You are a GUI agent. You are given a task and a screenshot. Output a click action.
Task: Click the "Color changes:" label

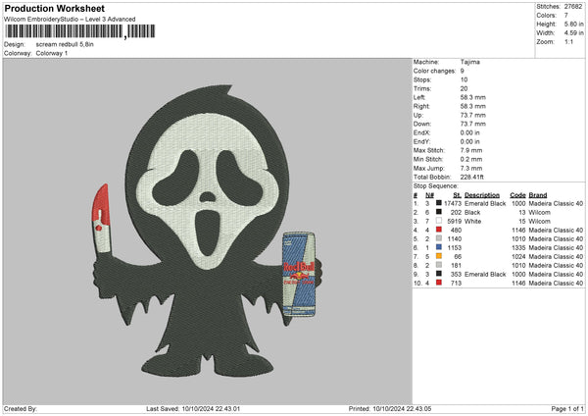(x=434, y=71)
